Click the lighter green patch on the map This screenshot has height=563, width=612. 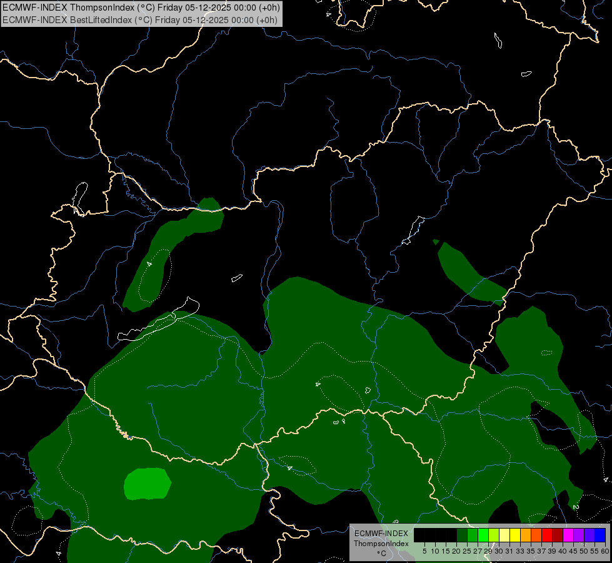coord(148,484)
